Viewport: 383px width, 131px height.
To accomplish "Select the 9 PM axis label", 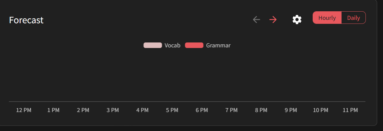I will 291,110.
